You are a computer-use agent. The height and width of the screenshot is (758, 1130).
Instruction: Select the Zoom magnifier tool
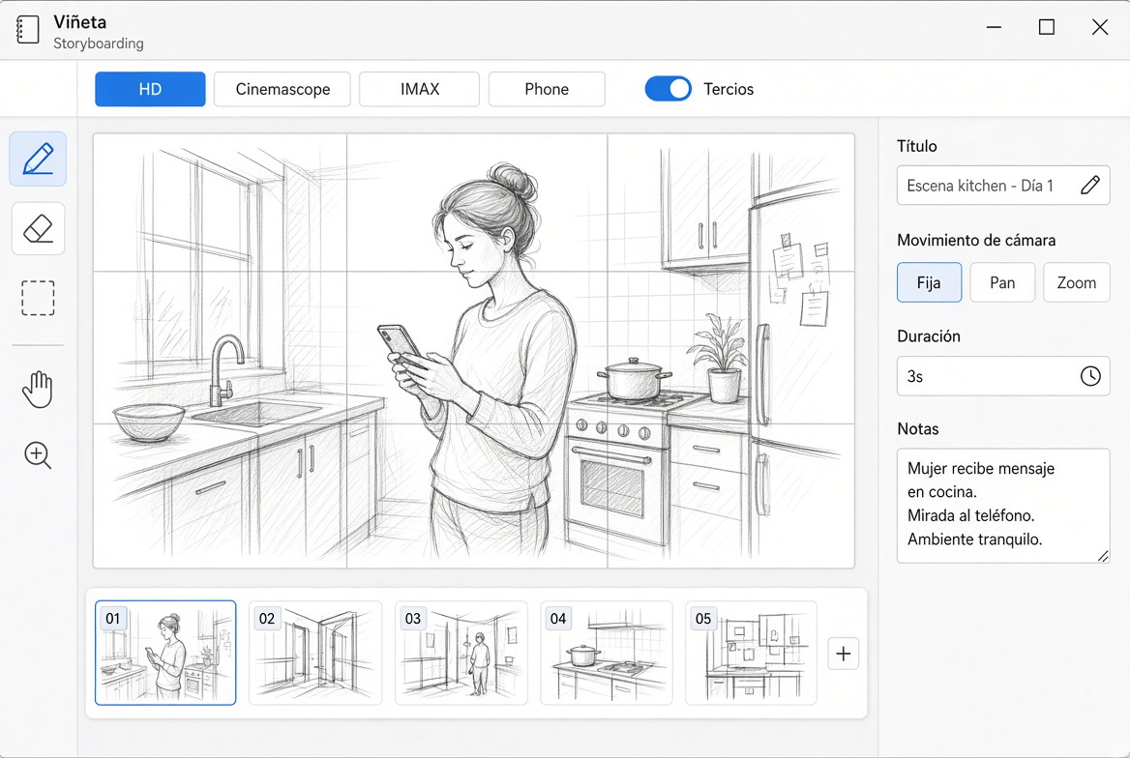coord(38,455)
